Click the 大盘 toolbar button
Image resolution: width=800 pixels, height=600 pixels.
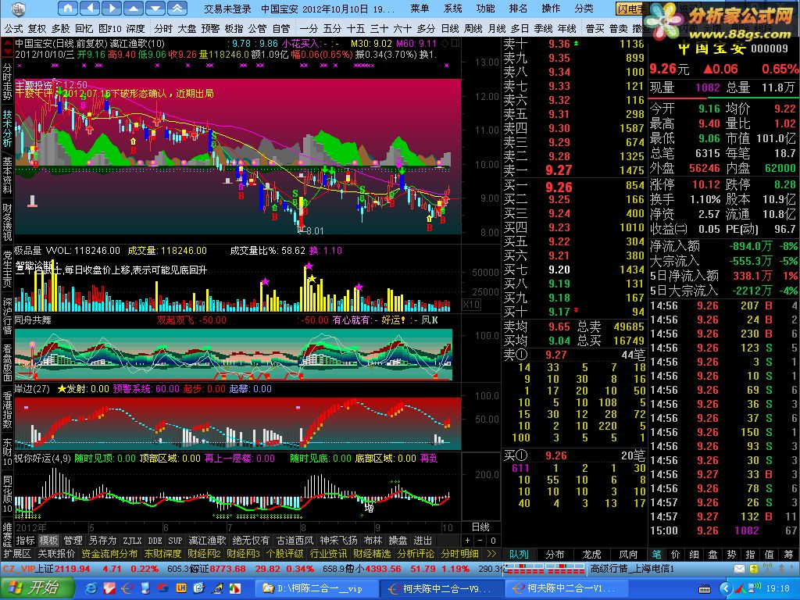pyautogui.click(x=187, y=29)
